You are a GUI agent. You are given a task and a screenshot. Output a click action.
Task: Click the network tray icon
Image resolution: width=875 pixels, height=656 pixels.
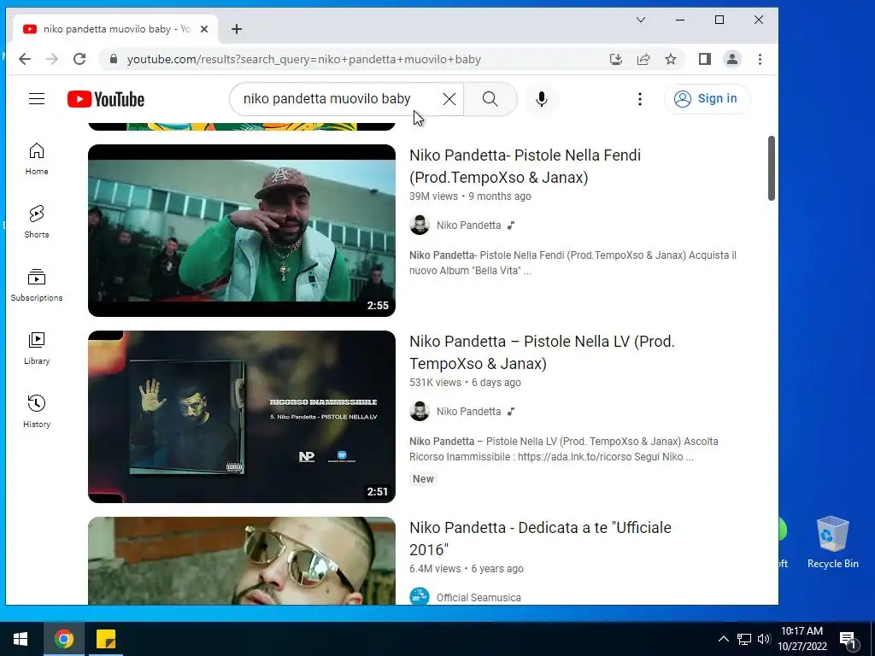tap(744, 639)
